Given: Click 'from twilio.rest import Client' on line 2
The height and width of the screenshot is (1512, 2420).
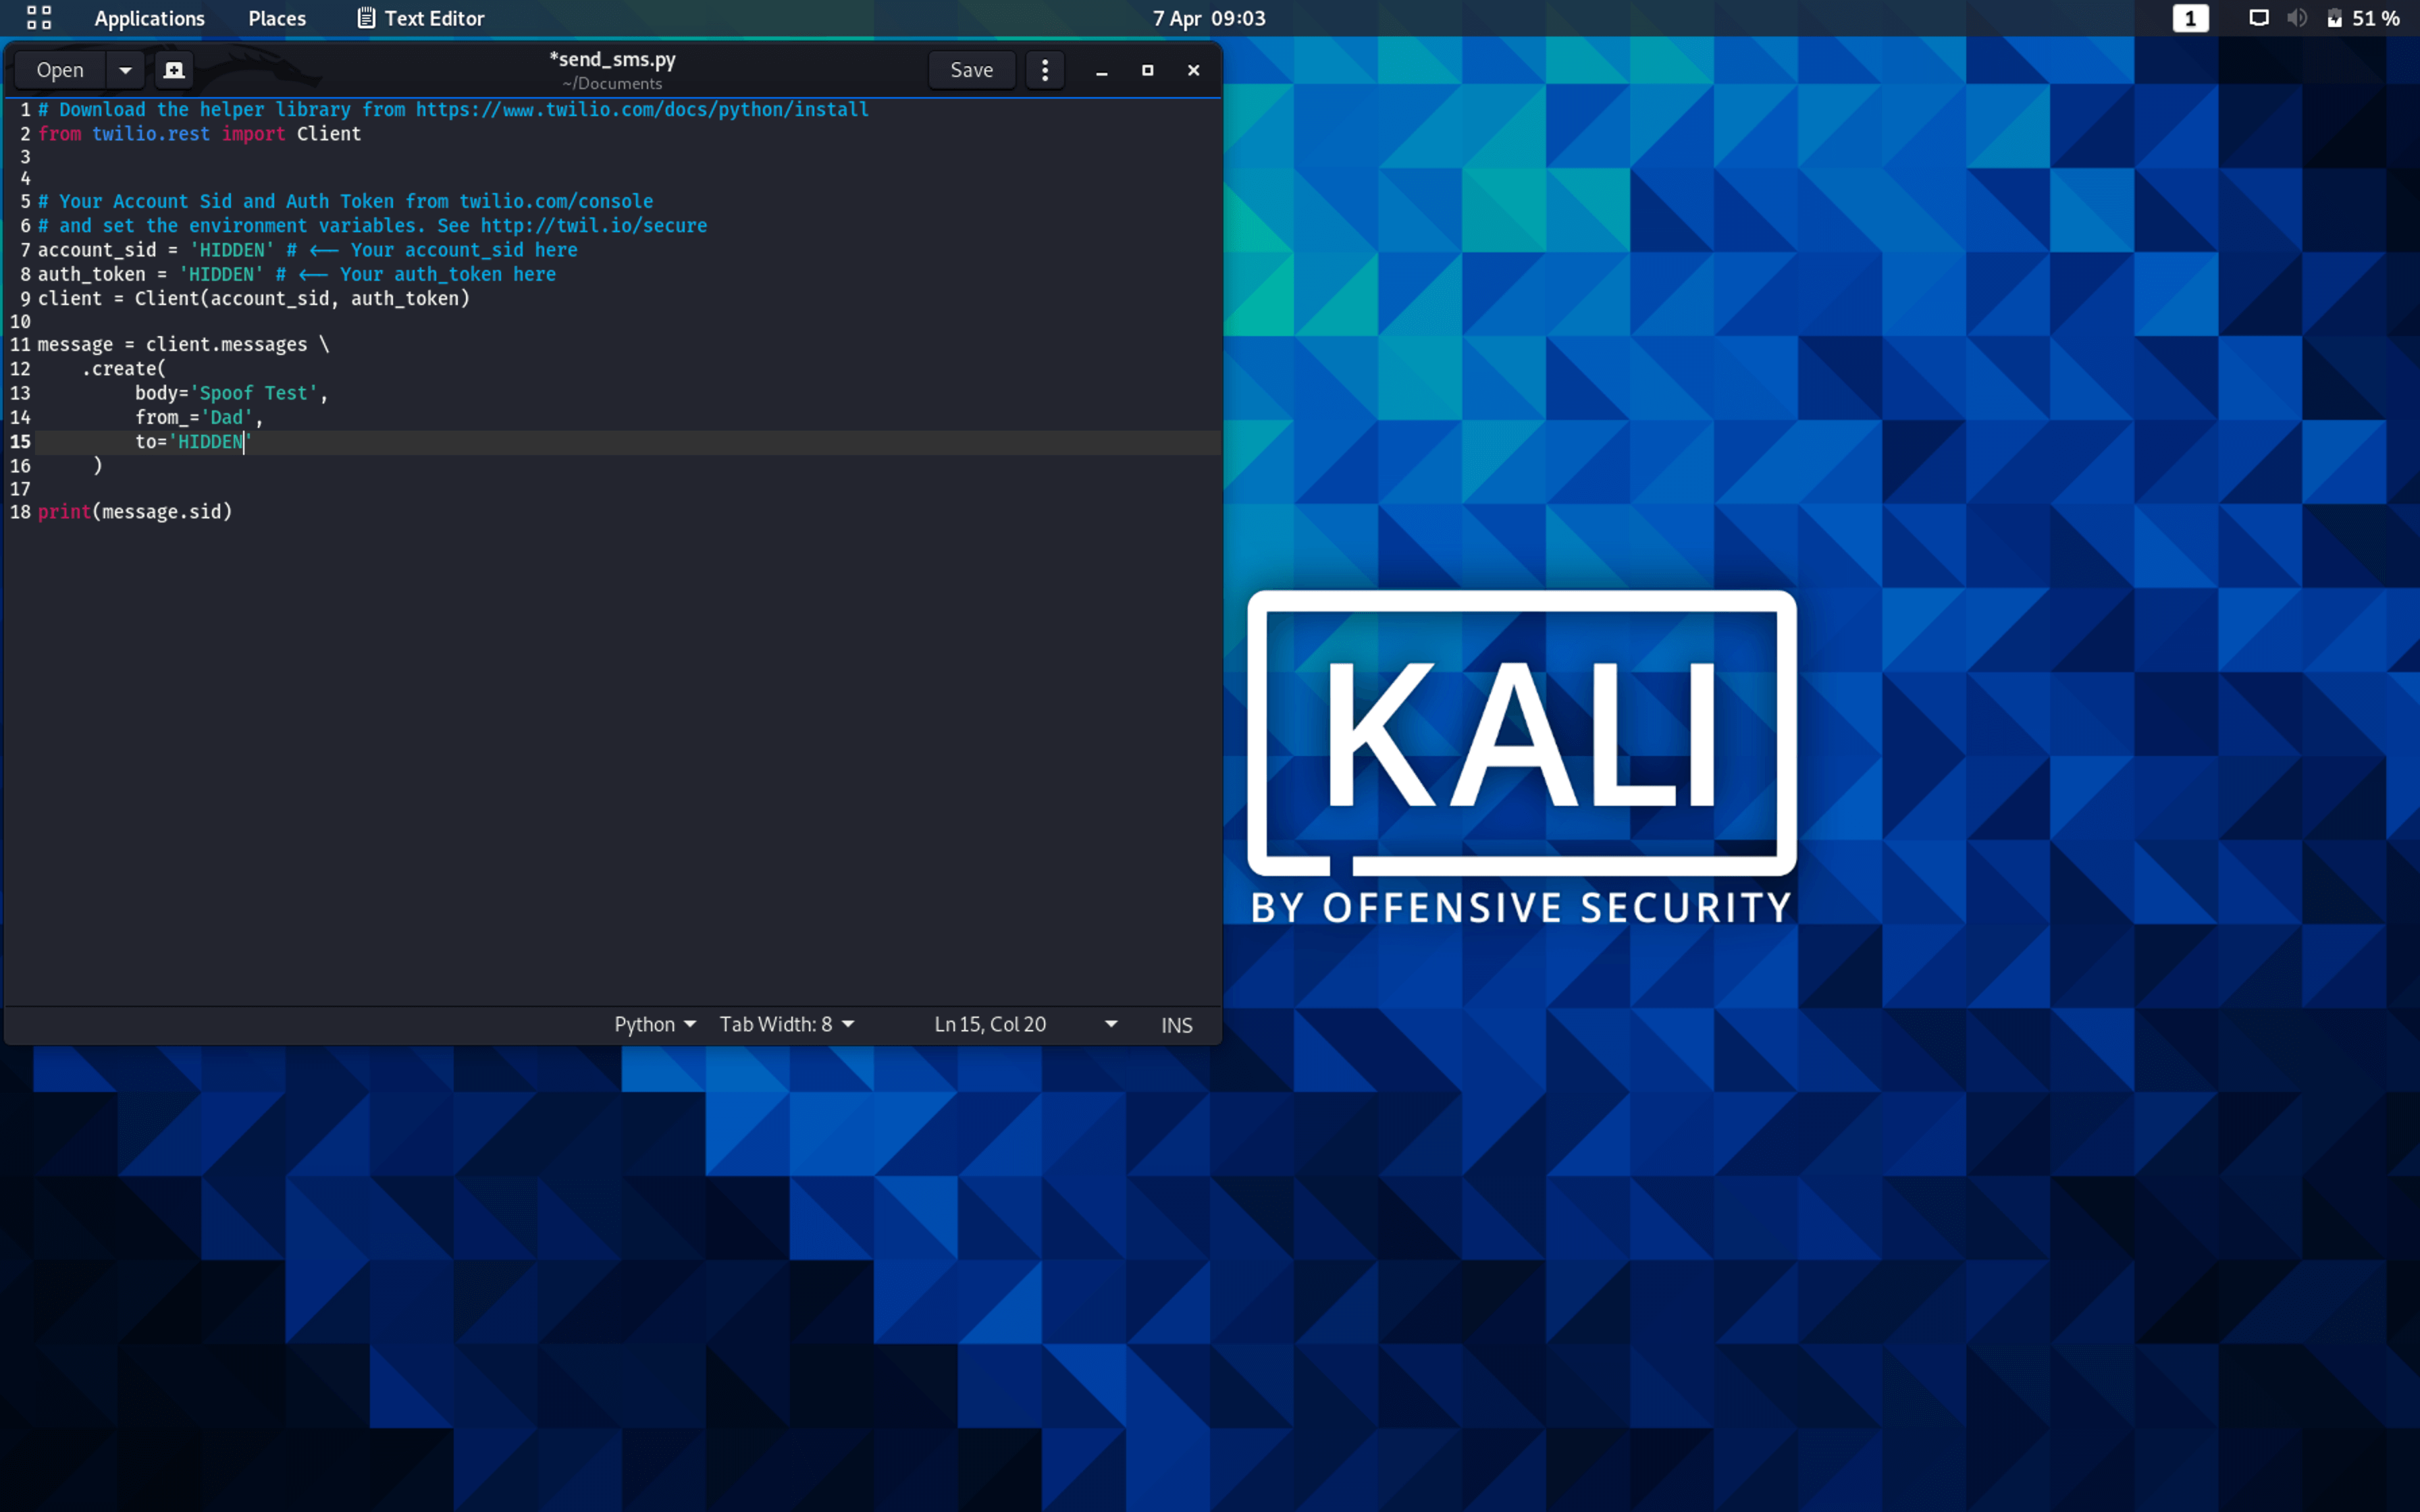Looking at the screenshot, I should [x=199, y=134].
